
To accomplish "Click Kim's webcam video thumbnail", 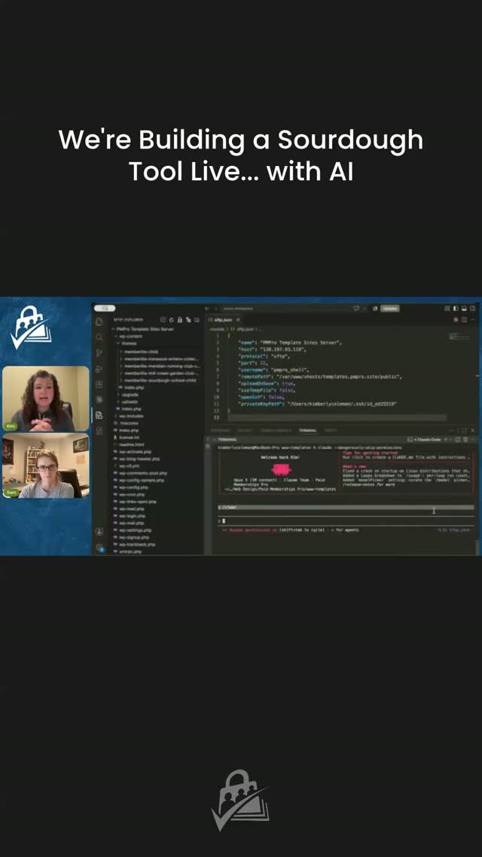I will 46,398.
